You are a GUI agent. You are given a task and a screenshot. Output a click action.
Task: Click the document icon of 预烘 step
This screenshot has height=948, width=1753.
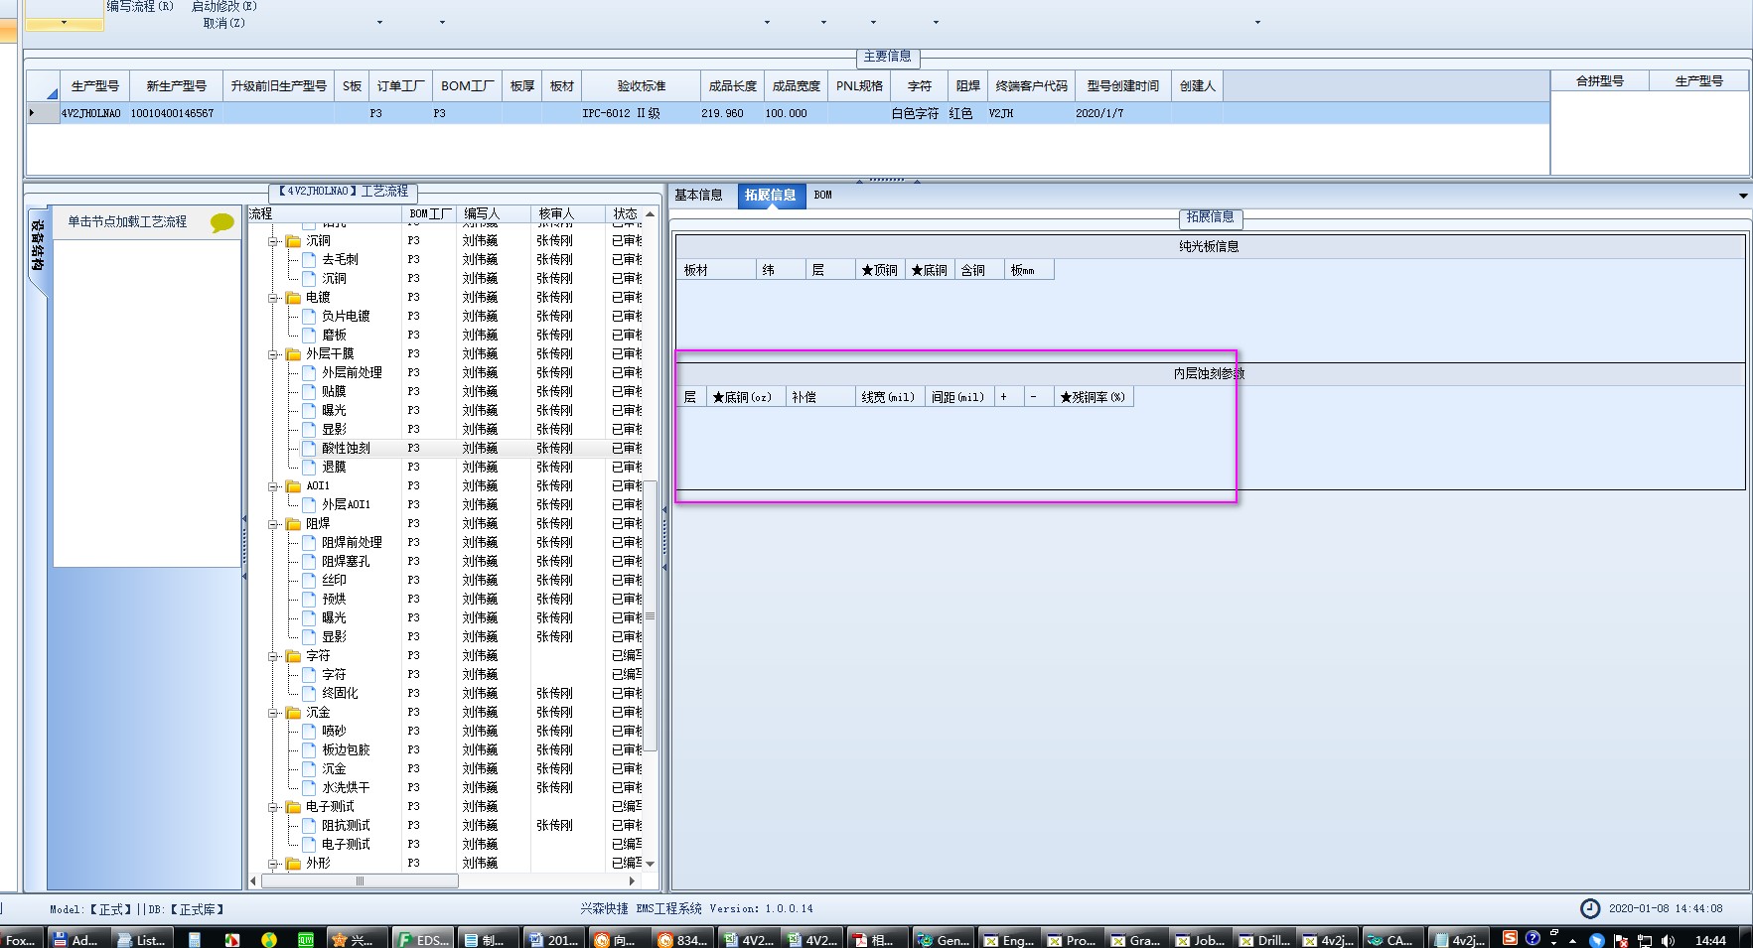point(309,599)
